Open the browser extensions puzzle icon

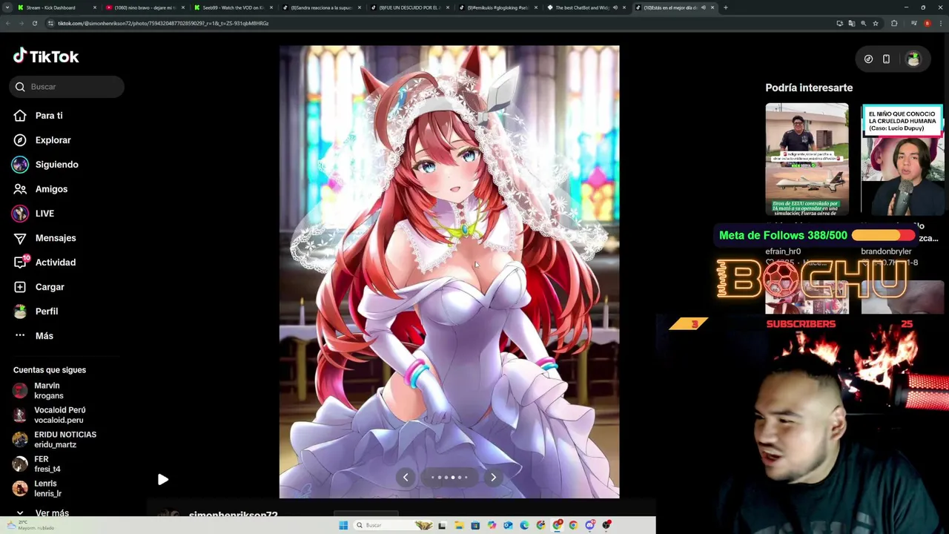894,23
